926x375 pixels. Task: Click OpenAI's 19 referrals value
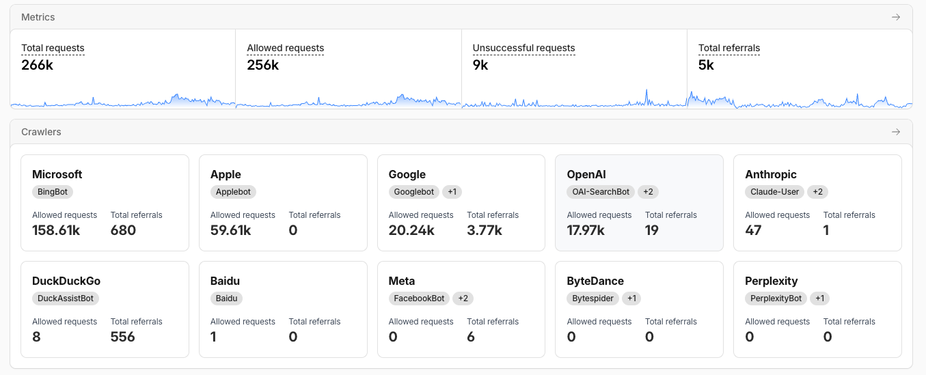pyautogui.click(x=652, y=230)
